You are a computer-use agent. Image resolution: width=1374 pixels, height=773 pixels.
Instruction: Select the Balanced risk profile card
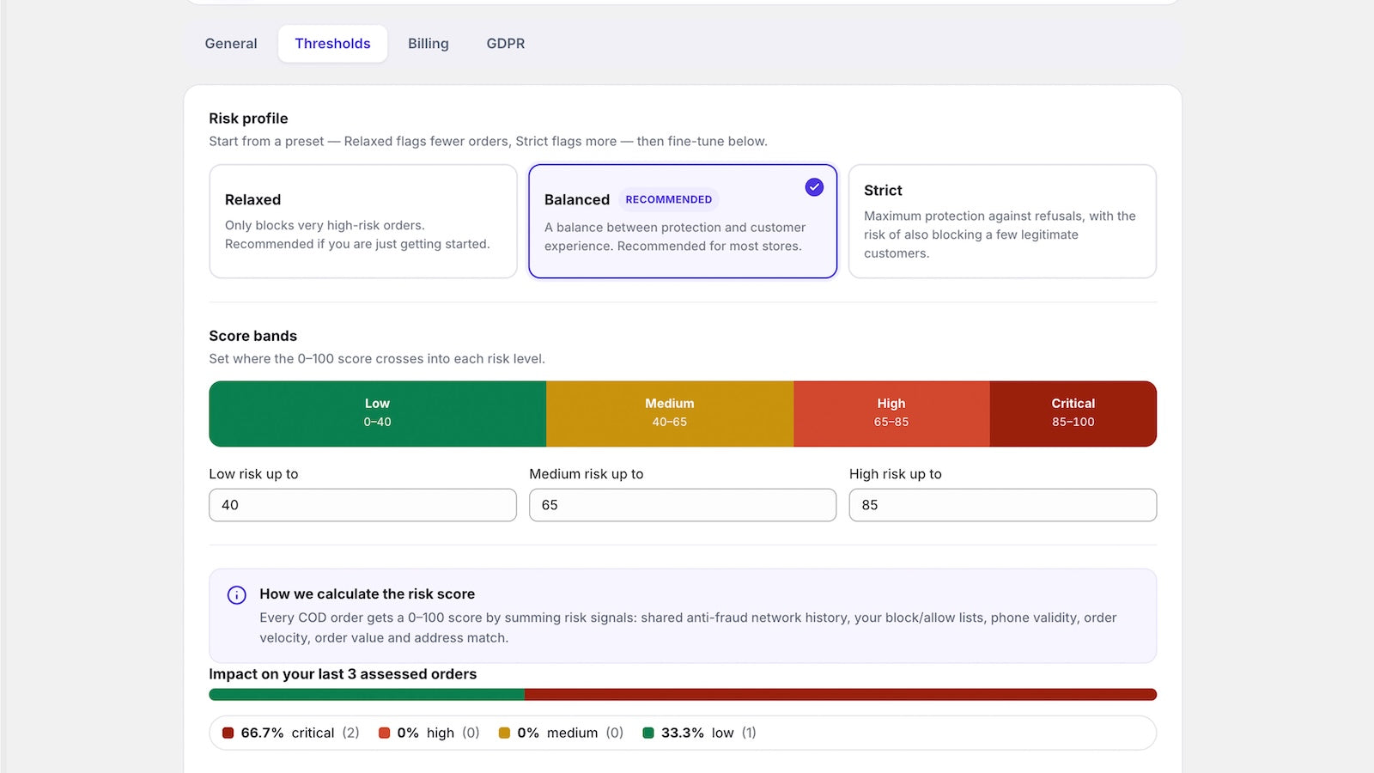[x=683, y=222]
